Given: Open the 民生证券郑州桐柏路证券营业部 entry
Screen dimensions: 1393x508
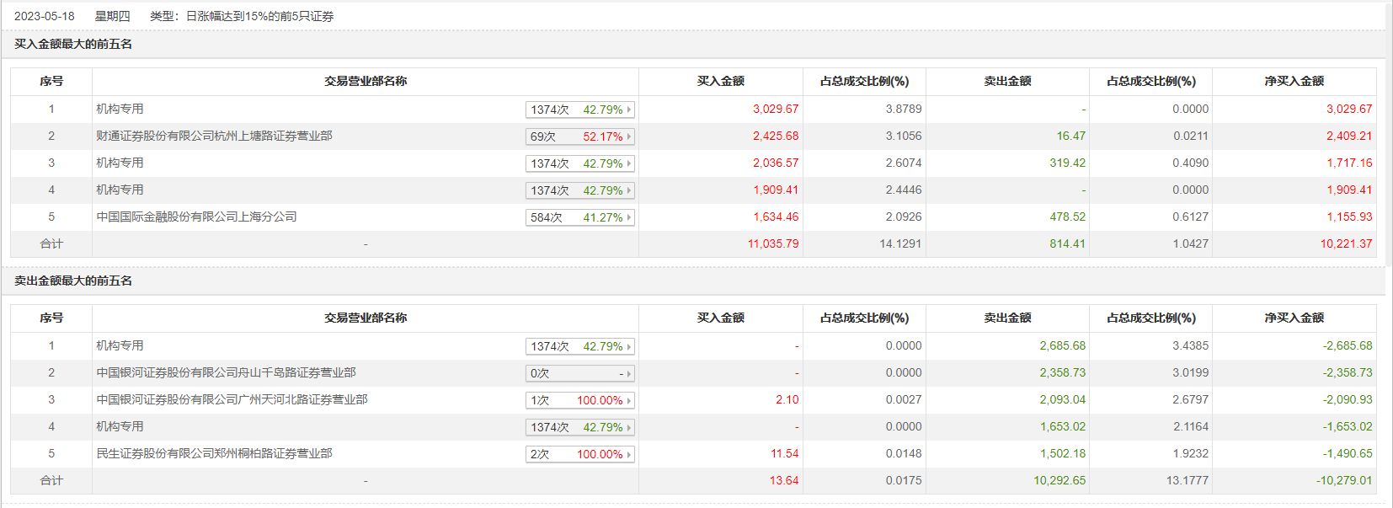Looking at the screenshot, I should tap(214, 453).
